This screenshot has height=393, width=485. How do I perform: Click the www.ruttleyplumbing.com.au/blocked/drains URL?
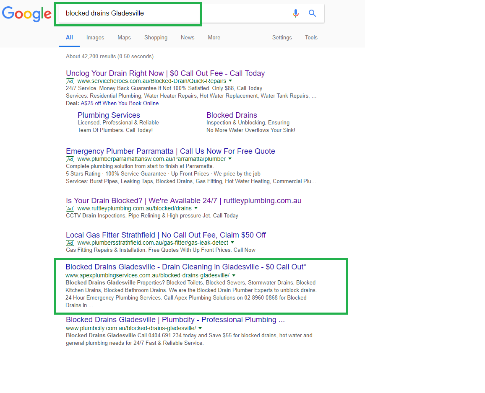click(x=135, y=208)
